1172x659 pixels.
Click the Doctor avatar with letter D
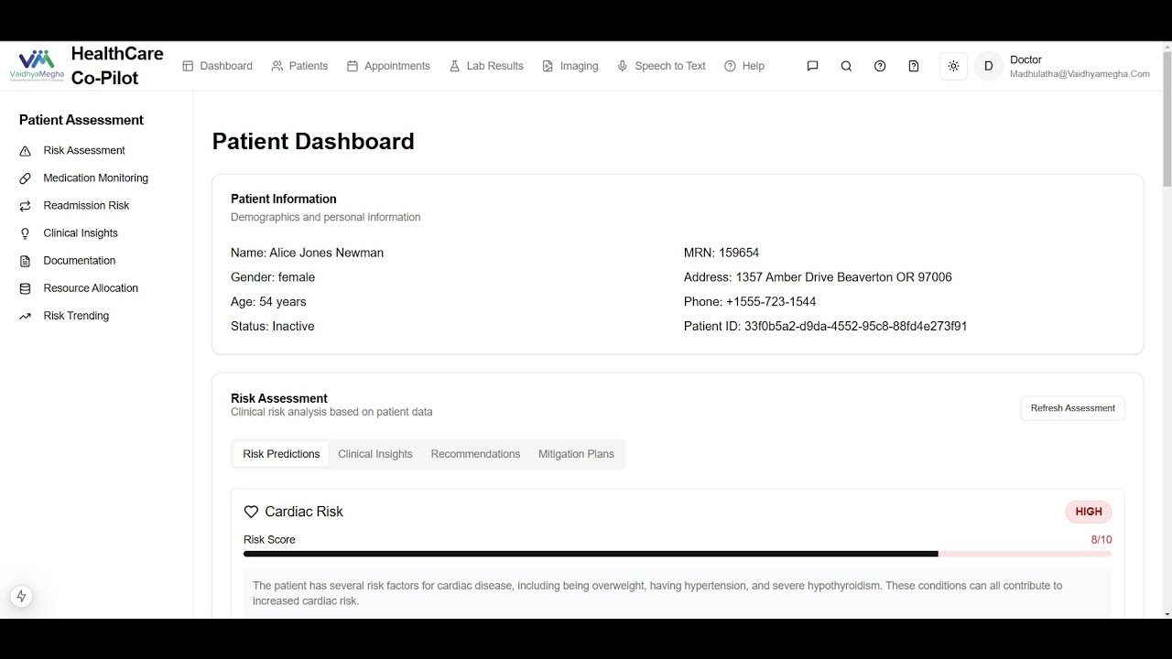[989, 66]
